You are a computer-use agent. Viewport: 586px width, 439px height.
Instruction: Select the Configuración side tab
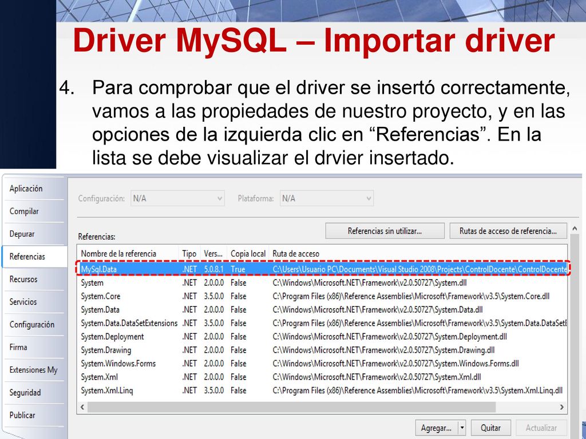[34, 325]
